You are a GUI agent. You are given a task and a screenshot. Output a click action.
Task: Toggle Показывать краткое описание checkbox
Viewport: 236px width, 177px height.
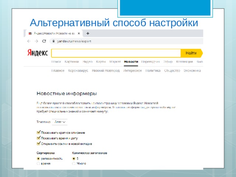[x=38, y=132]
